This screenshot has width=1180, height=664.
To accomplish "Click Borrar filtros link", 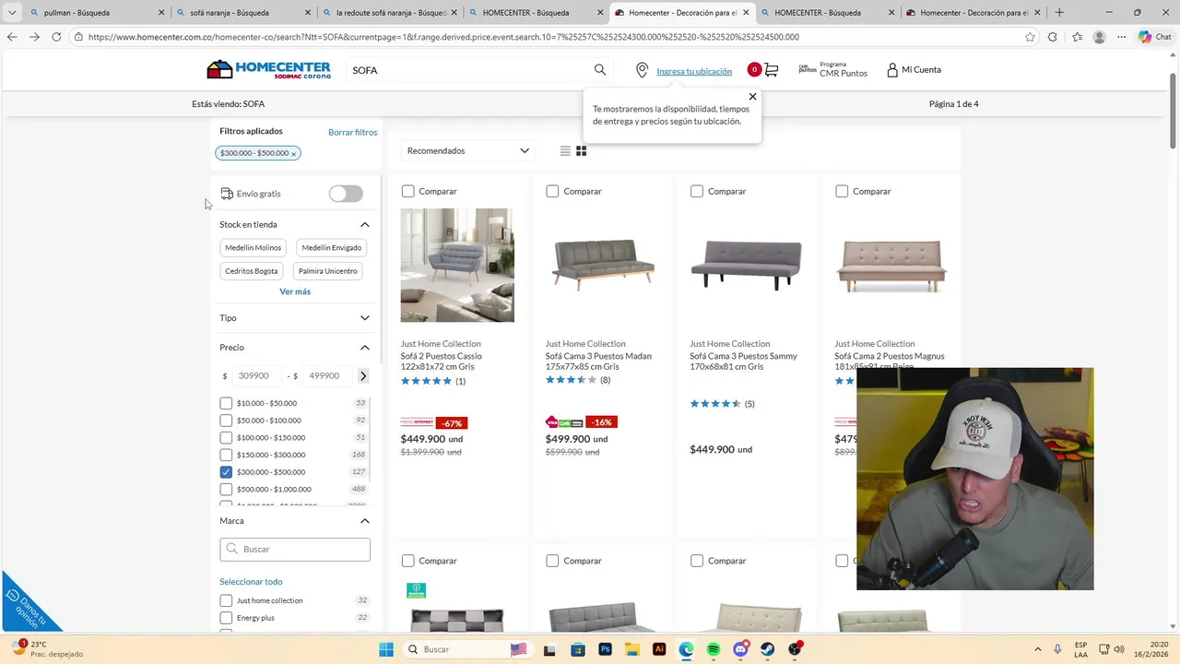I will 353,133.
